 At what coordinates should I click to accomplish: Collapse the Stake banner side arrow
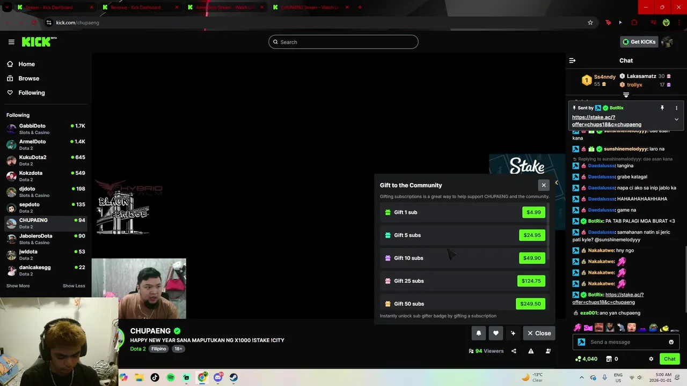pyautogui.click(x=557, y=183)
